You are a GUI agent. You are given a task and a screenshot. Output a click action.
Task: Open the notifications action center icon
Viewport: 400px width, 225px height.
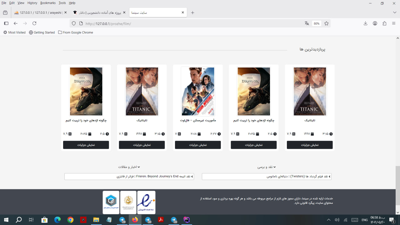pyautogui.click(x=392, y=220)
